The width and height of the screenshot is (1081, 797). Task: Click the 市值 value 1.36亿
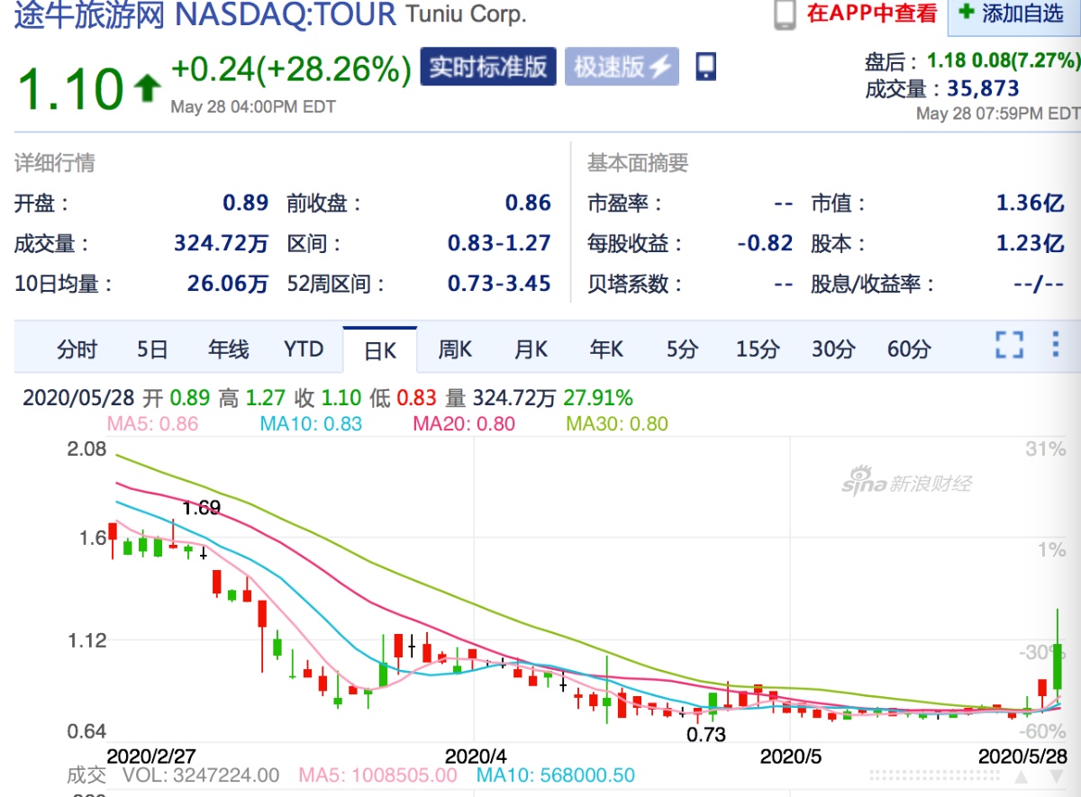click(x=1031, y=203)
